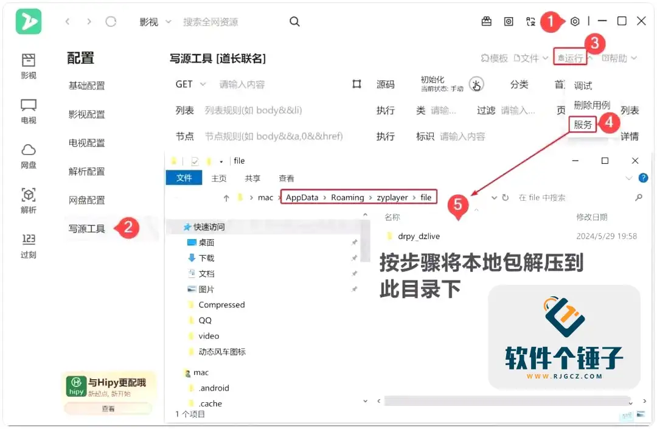Image resolution: width=657 pixels, height=429 pixels.
Task: Click Roaming in the address breadcrumb
Action: [347, 197]
